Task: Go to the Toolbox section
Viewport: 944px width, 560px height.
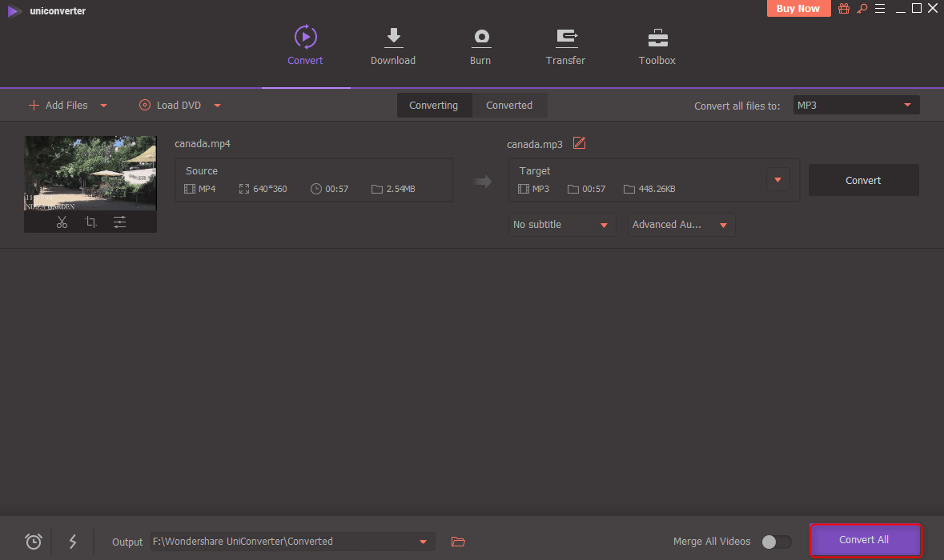Action: pos(657,46)
